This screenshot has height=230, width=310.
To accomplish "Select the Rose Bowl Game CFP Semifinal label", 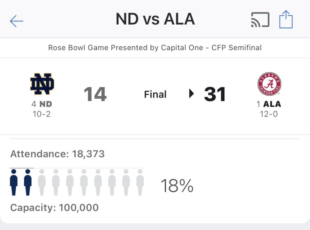I will pyautogui.click(x=155, y=48).
